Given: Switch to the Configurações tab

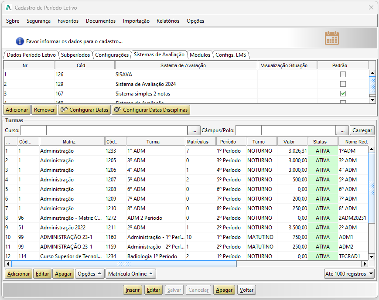Looking at the screenshot, I should 112,55.
